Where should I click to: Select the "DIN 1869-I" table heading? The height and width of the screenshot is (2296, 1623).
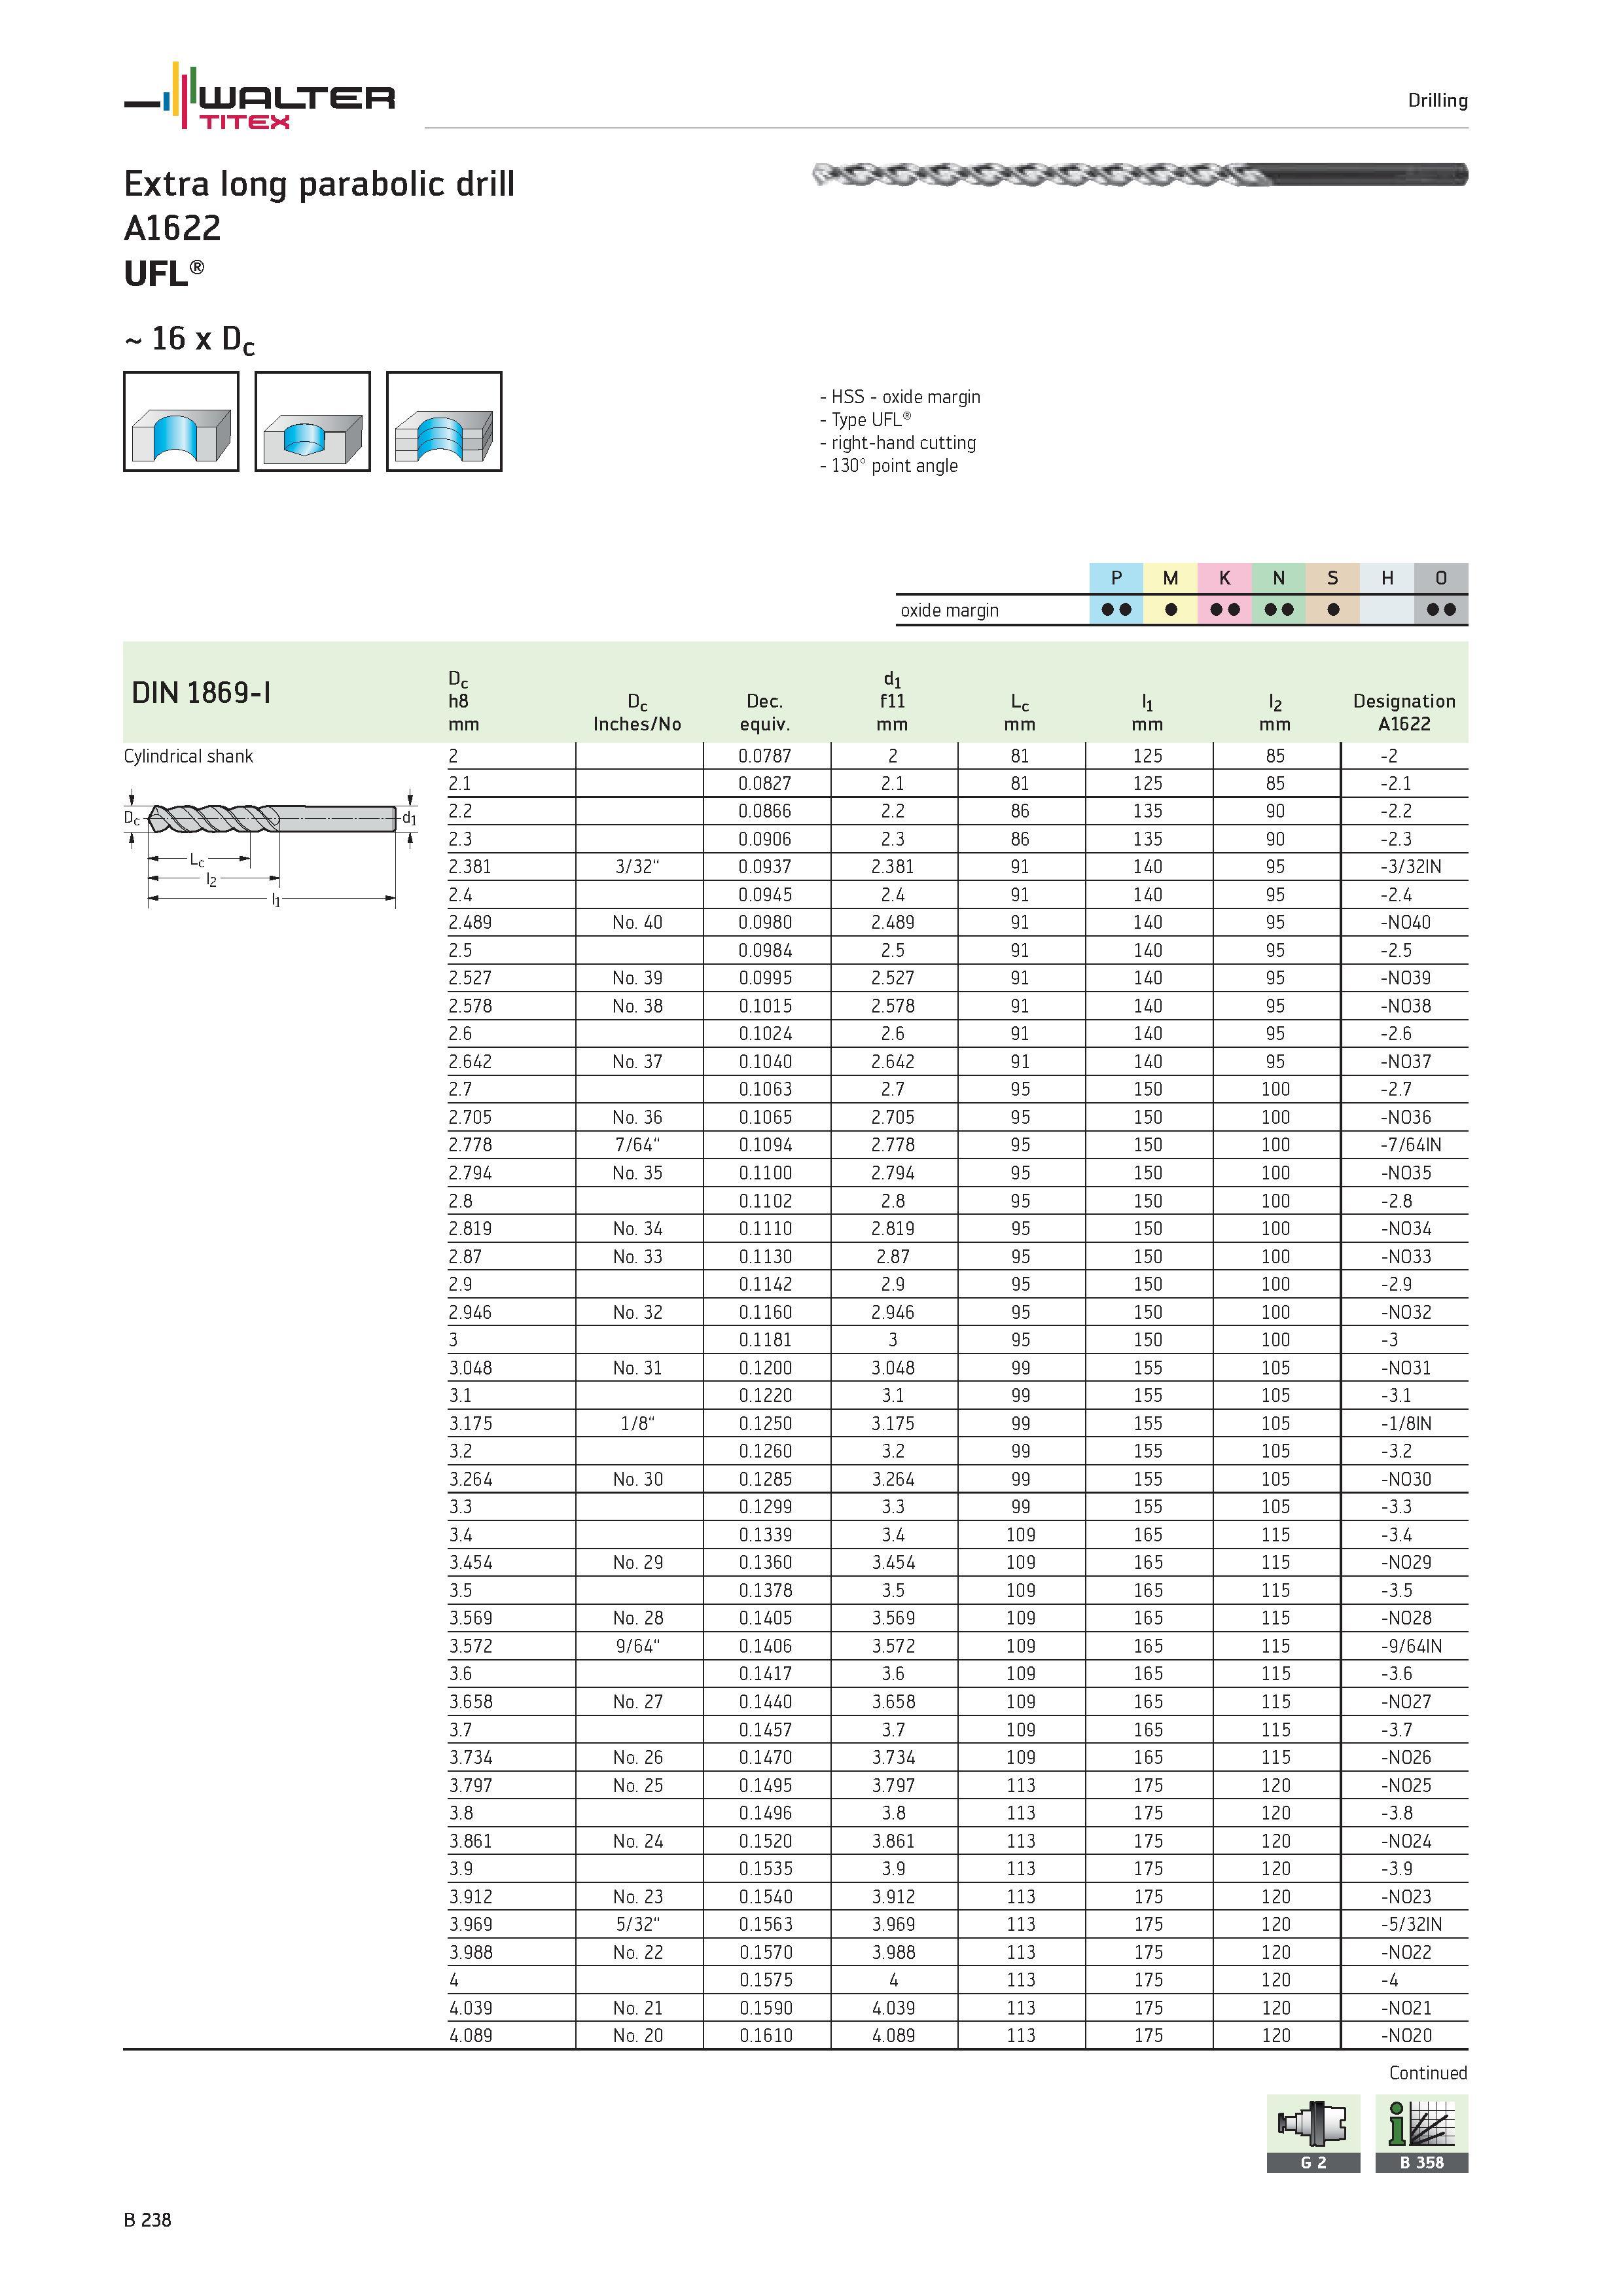[201, 692]
